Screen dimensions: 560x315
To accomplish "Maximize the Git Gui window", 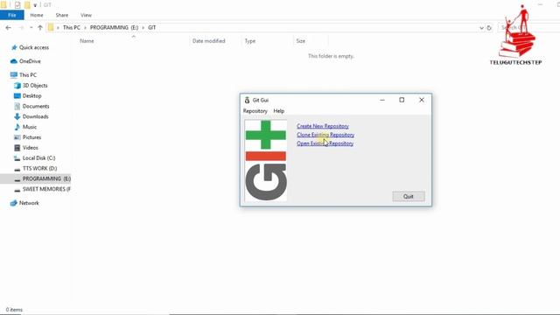I will pyautogui.click(x=402, y=100).
